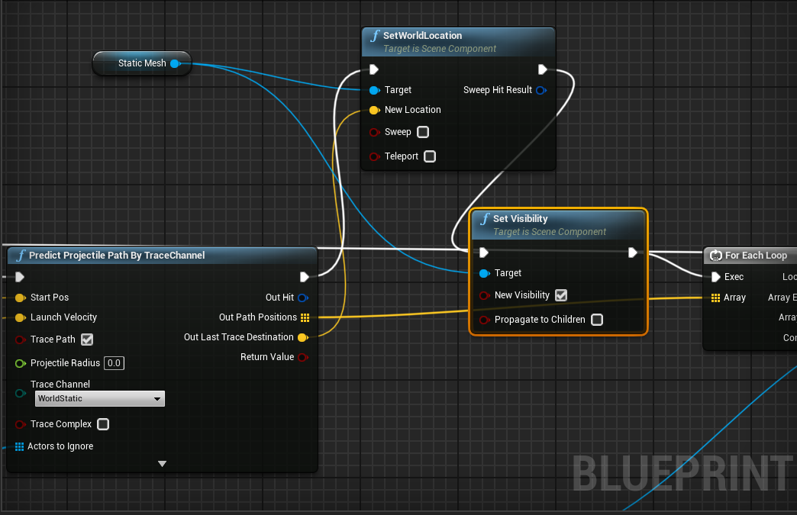
Task: Click the loop icon on For Each Loop header
Action: [x=715, y=255]
